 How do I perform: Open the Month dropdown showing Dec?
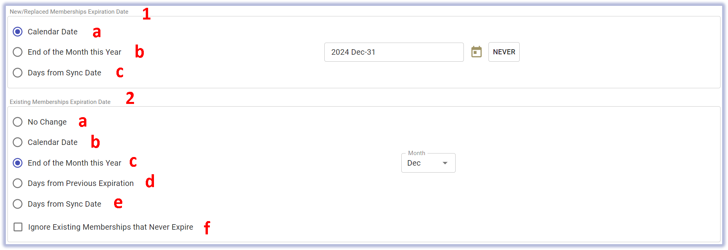(x=428, y=163)
